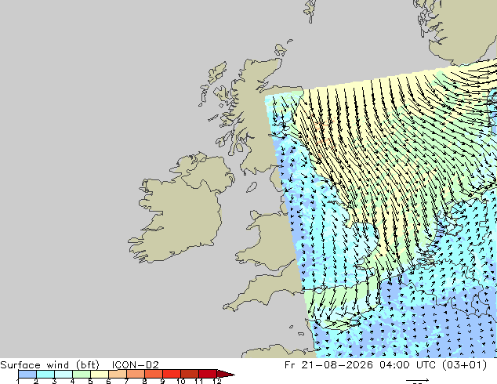This screenshot has height=384, width=497.
Task: Click the "04:00 UTC" time text
Action: (x=409, y=364)
